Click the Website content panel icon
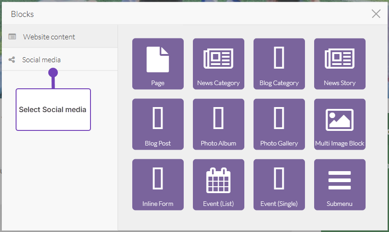This screenshot has height=232, width=389. 12,37
